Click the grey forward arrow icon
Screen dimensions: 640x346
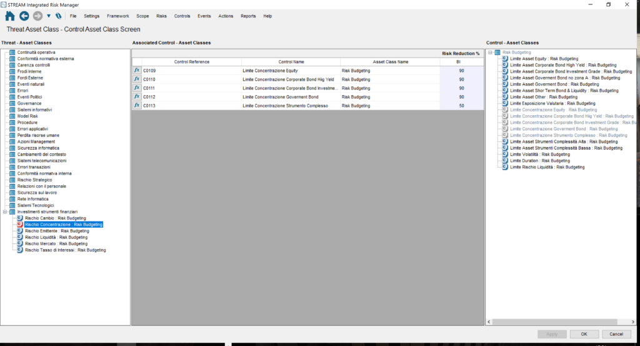(37, 16)
